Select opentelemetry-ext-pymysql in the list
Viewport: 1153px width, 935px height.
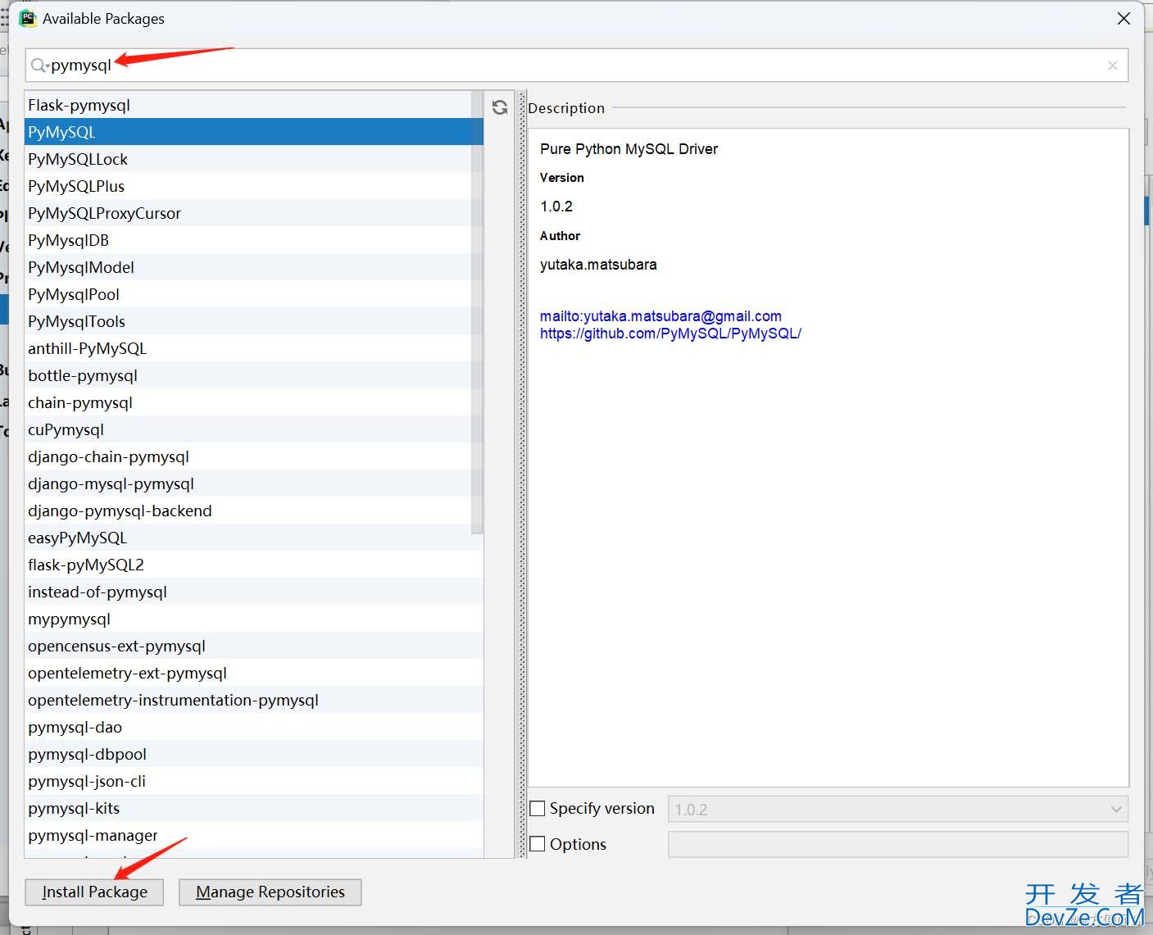pyautogui.click(x=254, y=673)
